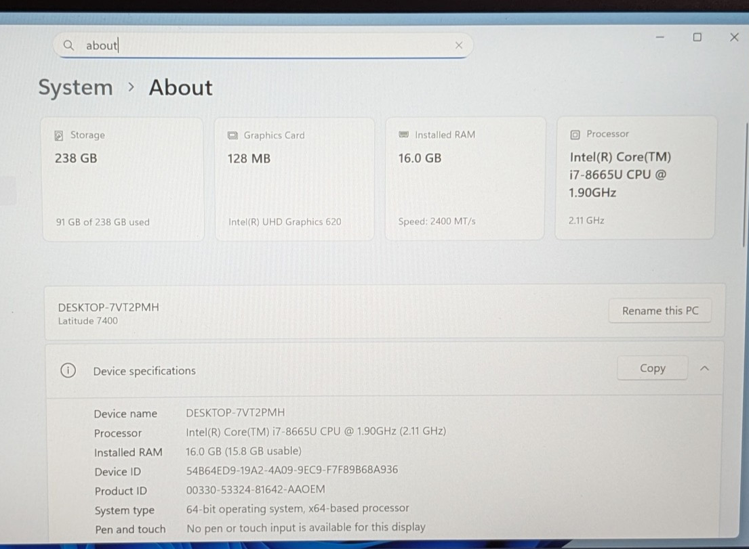Viewport: 749px width, 549px height.
Task: Click the 'Installed RAM' label in specifications
Action: click(x=128, y=452)
